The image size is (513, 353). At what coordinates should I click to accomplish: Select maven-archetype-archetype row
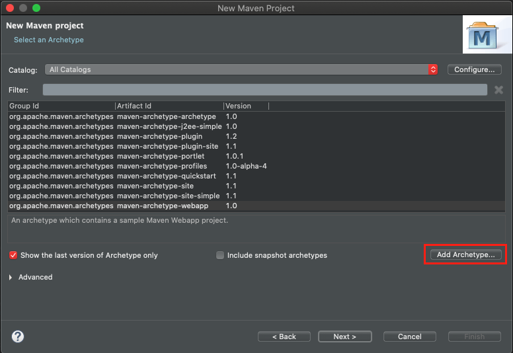[x=256, y=116]
